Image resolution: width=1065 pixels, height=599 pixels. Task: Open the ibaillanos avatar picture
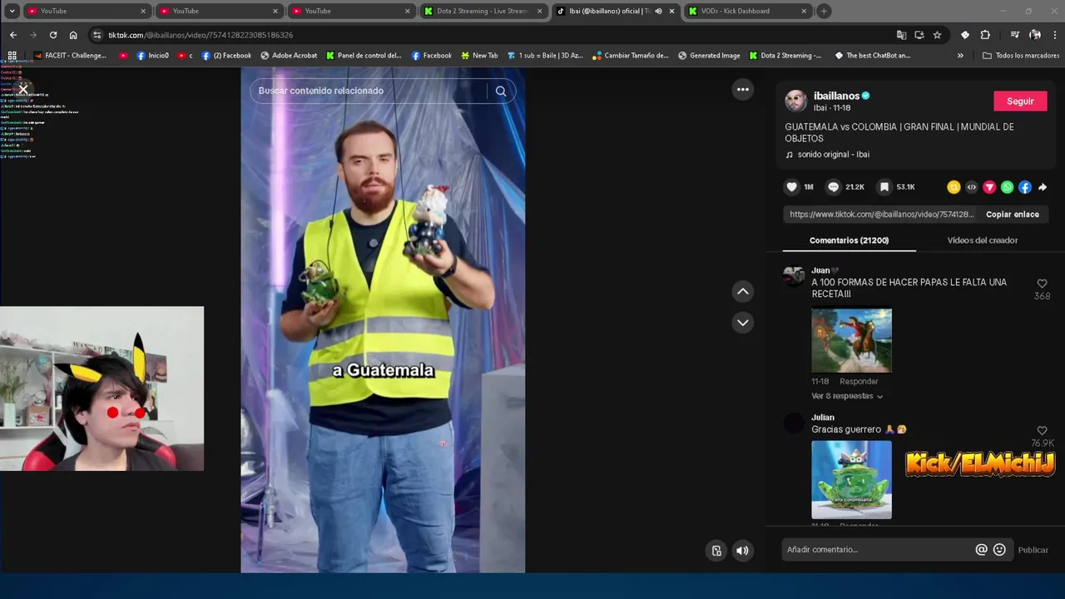coord(796,101)
